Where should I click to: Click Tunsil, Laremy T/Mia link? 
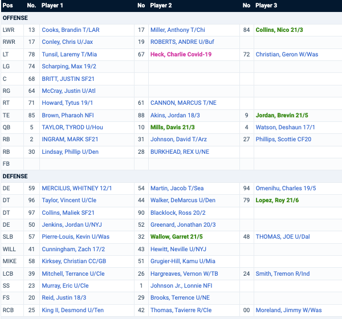69,54
